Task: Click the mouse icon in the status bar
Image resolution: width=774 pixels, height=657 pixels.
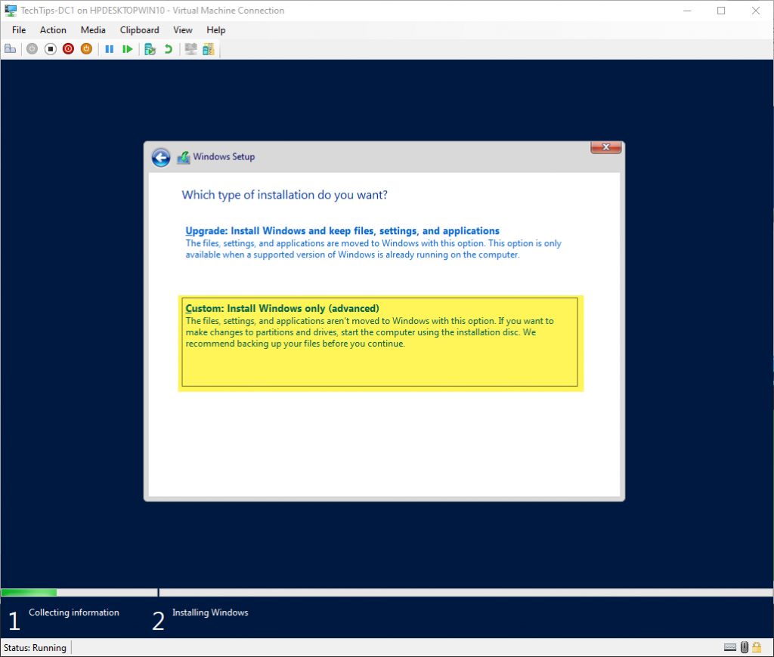Action: click(x=745, y=647)
